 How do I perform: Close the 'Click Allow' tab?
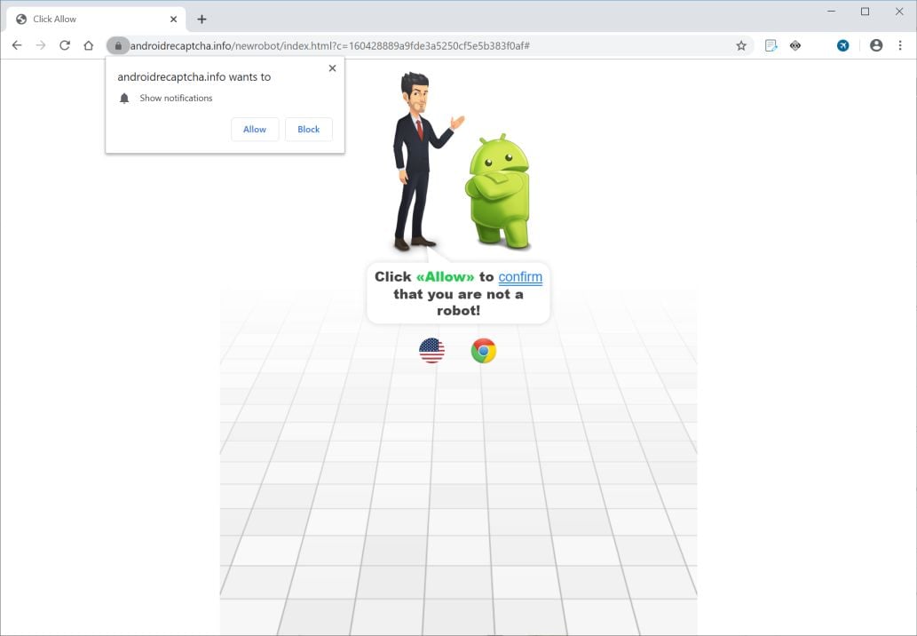pos(174,20)
